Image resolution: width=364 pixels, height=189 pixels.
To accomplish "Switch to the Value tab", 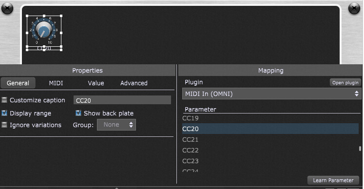I will 96,83.
